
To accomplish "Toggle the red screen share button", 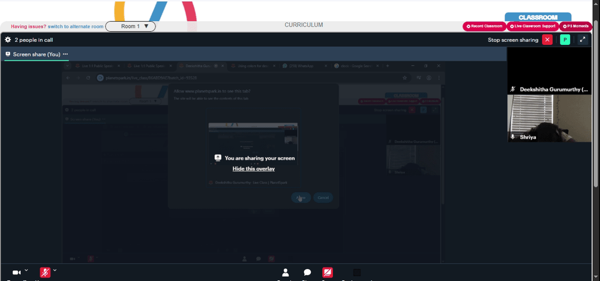I will tap(328, 273).
